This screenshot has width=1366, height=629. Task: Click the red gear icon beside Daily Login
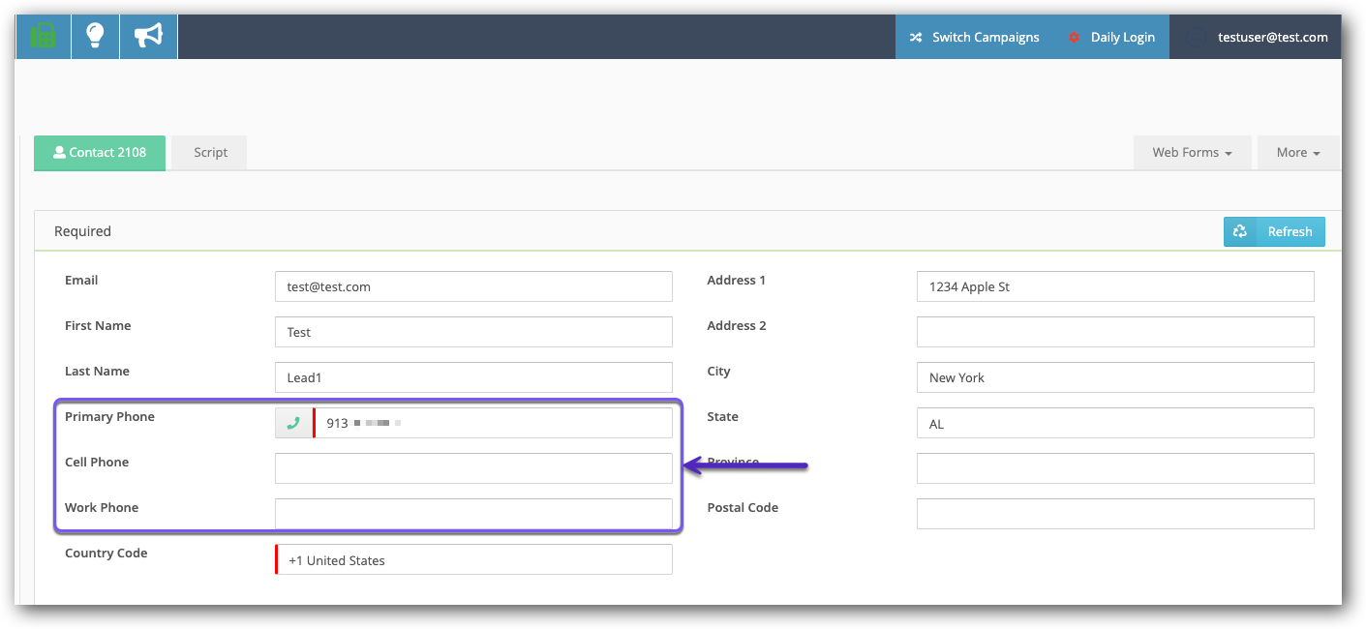1074,38
